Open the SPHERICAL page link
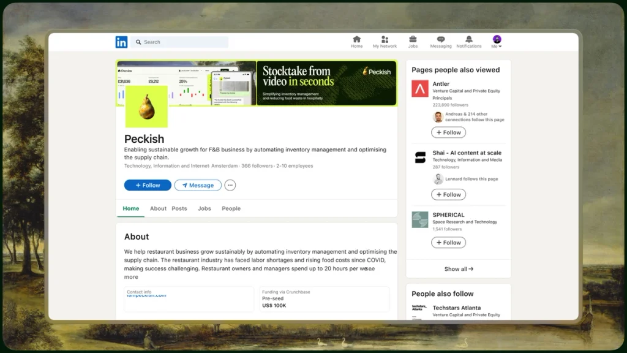 [x=448, y=215]
